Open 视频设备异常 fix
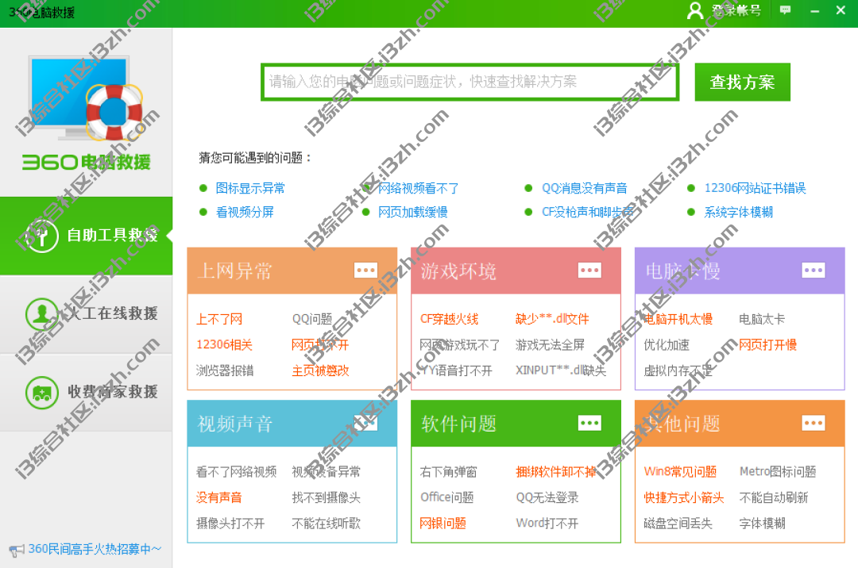 [327, 471]
